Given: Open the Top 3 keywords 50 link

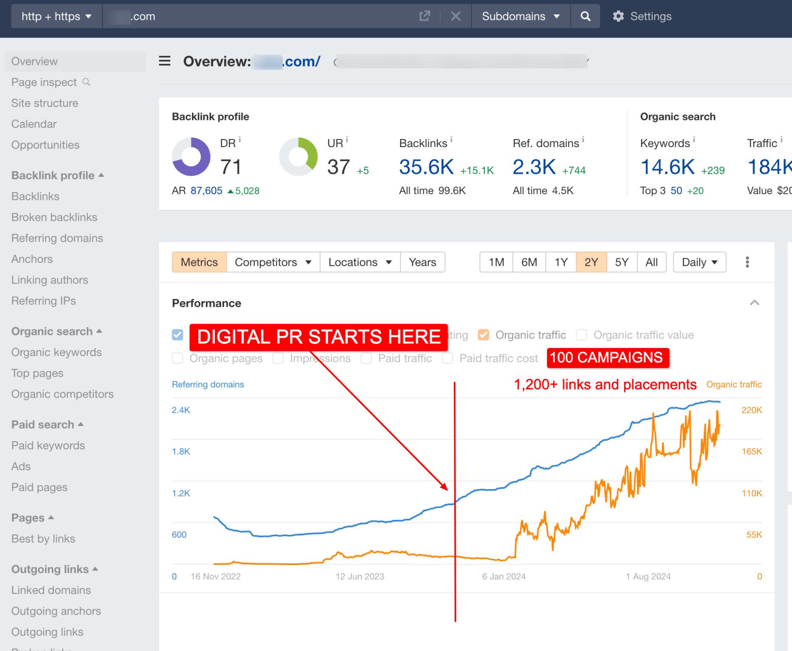Looking at the screenshot, I should [676, 190].
